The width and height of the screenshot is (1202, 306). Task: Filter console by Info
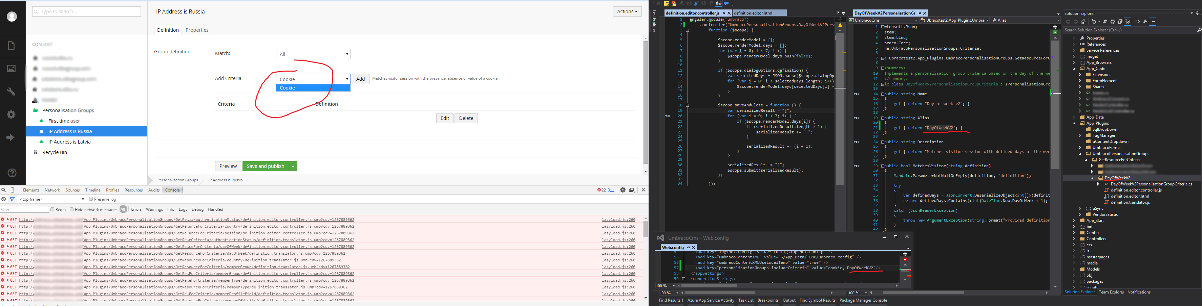pos(171,210)
